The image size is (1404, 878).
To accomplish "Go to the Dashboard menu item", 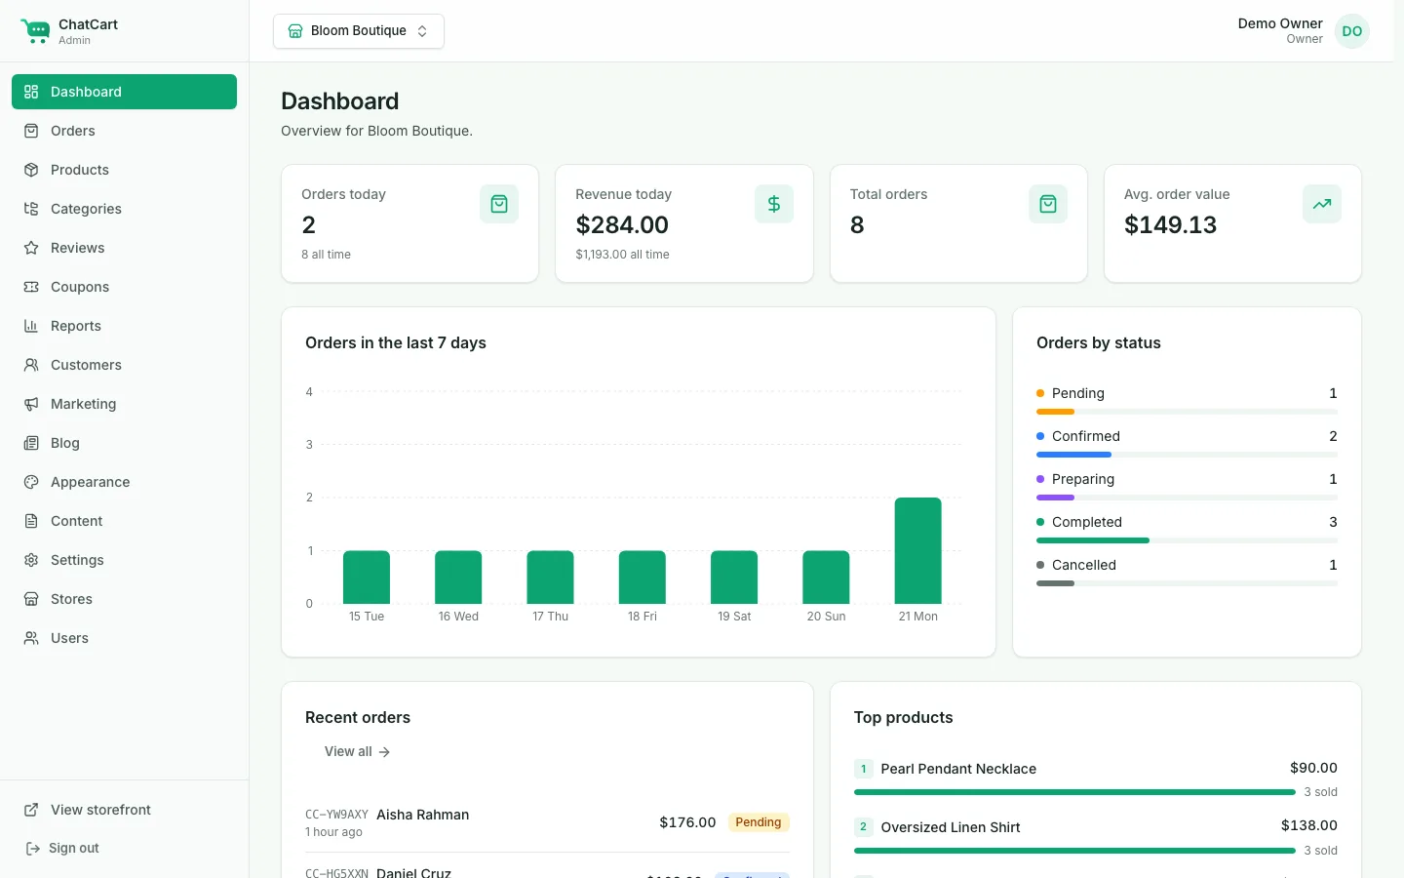I will tap(124, 92).
